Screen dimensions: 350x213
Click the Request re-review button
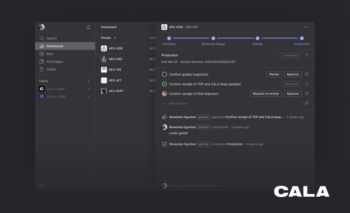tap(266, 94)
